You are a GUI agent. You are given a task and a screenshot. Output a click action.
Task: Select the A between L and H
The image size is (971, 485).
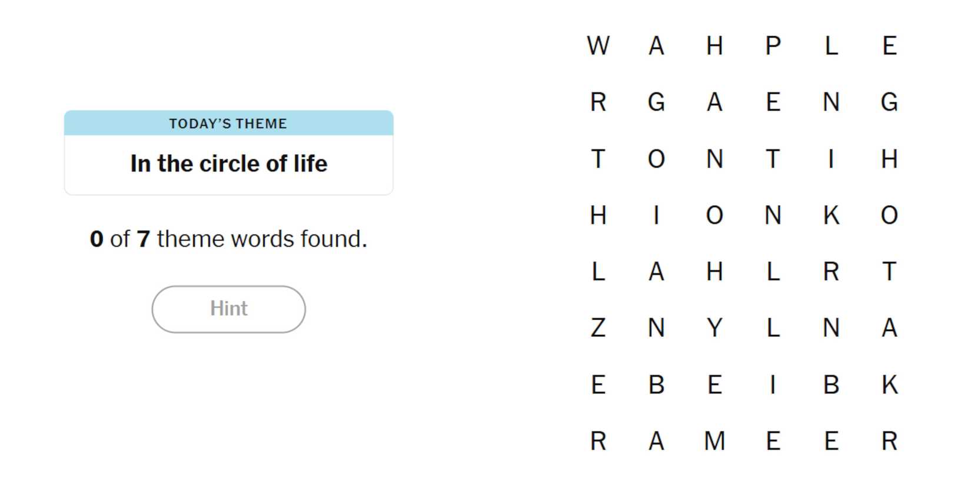coord(656,272)
